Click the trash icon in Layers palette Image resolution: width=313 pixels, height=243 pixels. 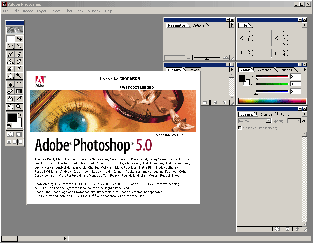coord(297,229)
